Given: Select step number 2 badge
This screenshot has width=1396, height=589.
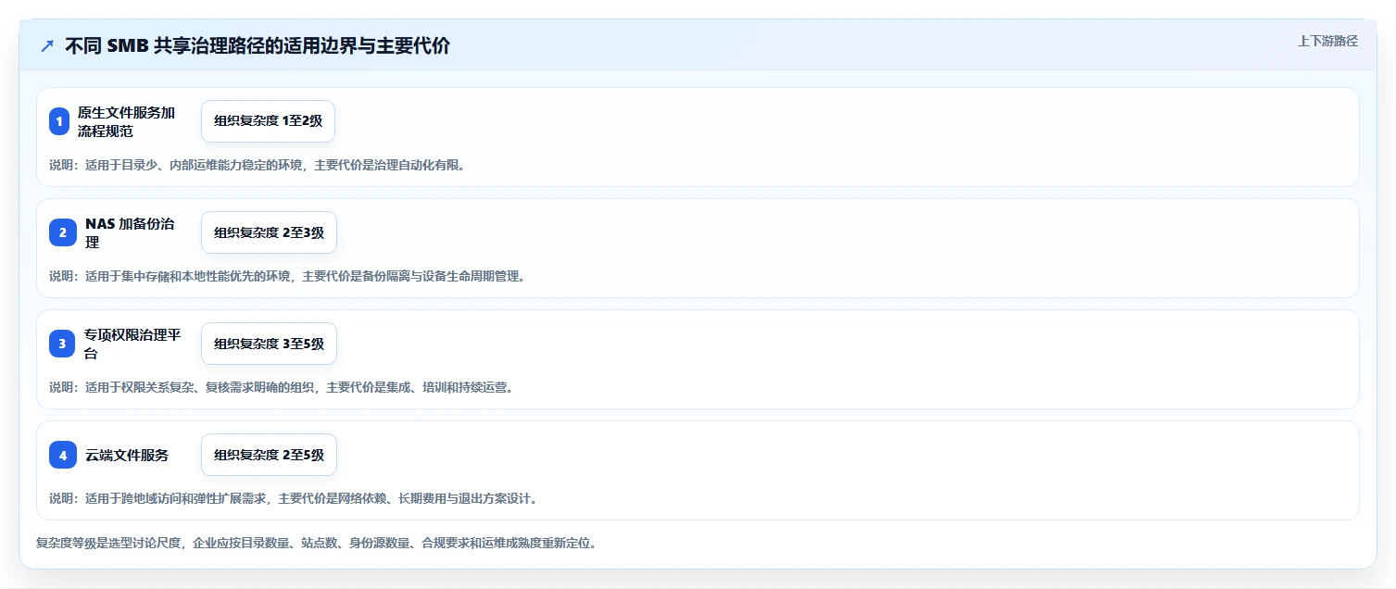Looking at the screenshot, I should click(63, 232).
